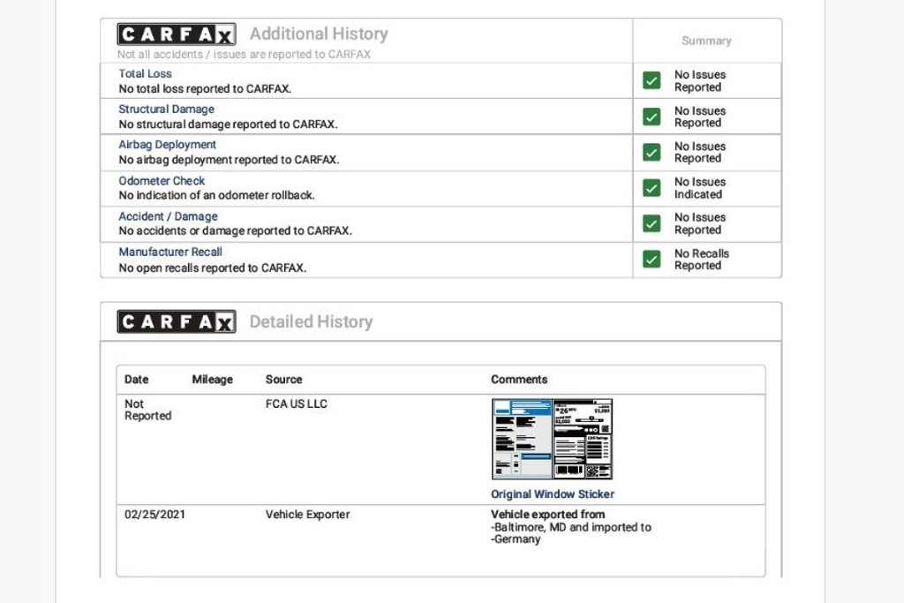Open the Accident / Damage link
904x603 pixels.
click(169, 216)
